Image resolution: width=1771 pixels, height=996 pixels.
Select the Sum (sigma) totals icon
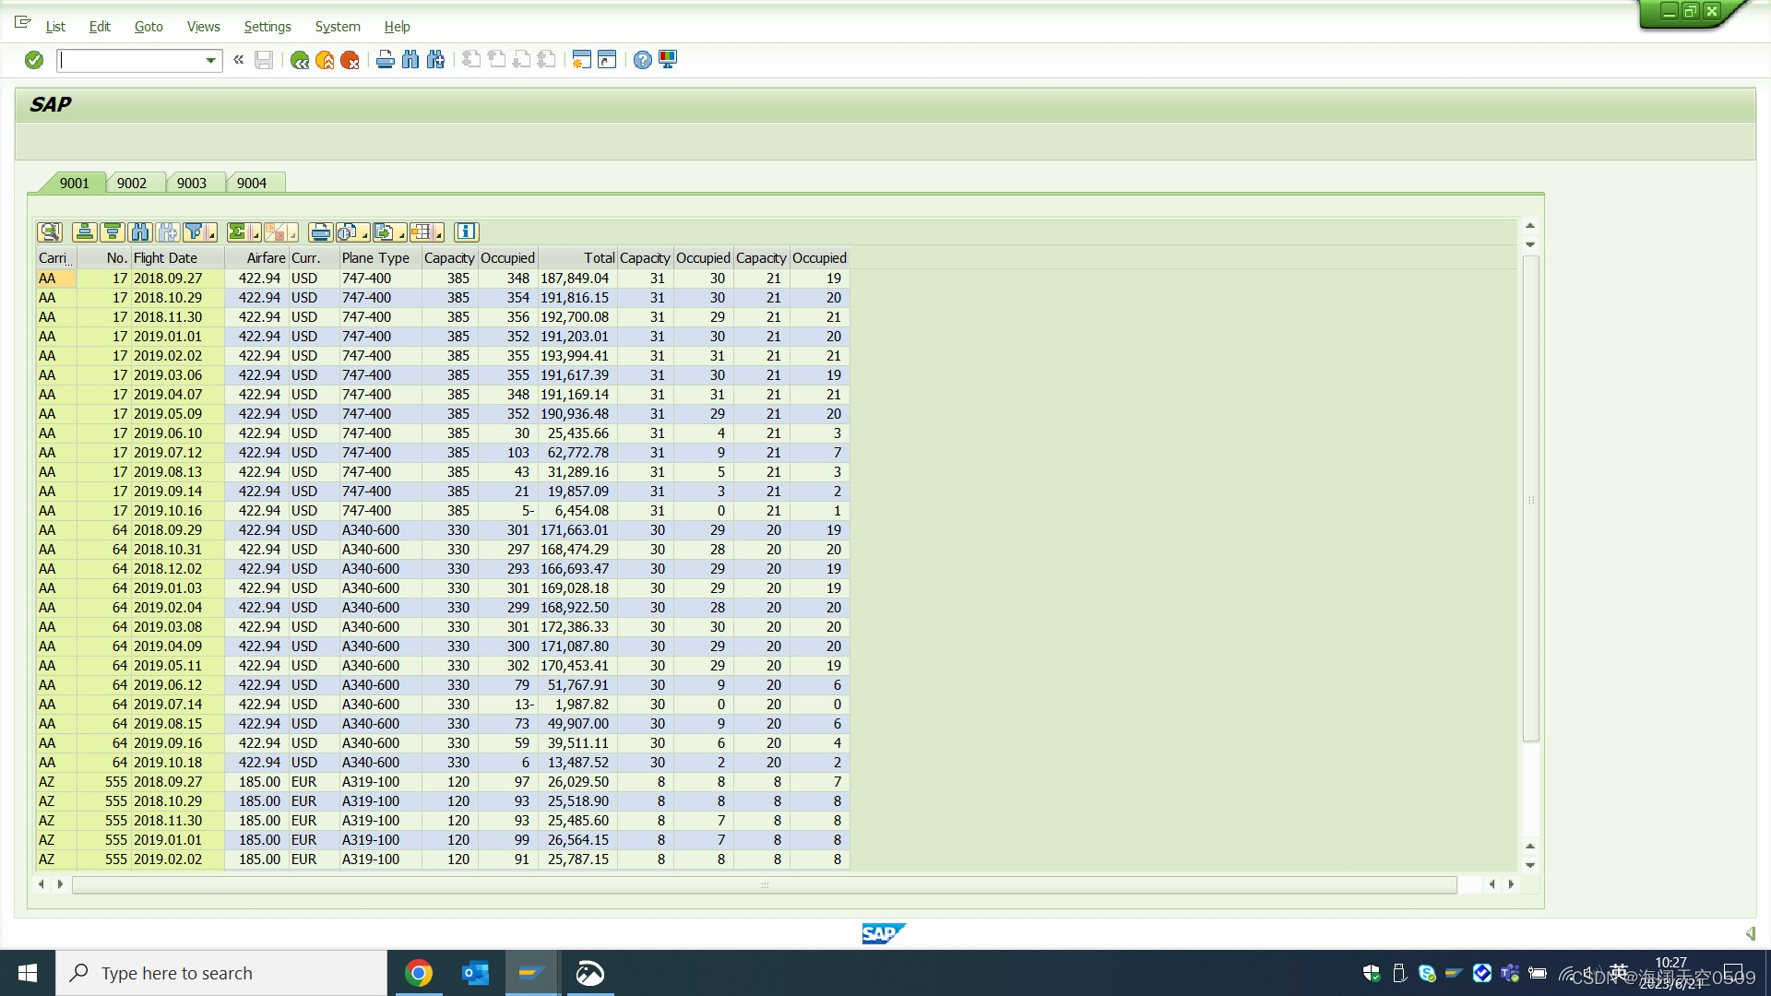click(x=238, y=231)
